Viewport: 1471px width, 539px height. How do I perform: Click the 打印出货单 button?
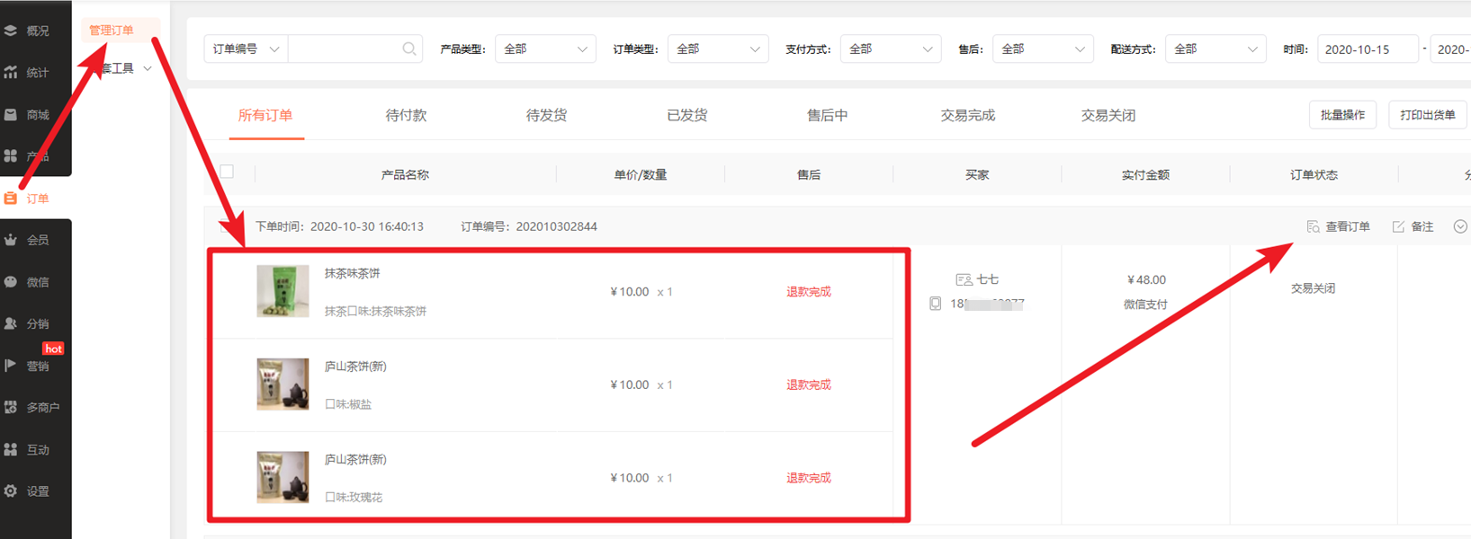1427,115
